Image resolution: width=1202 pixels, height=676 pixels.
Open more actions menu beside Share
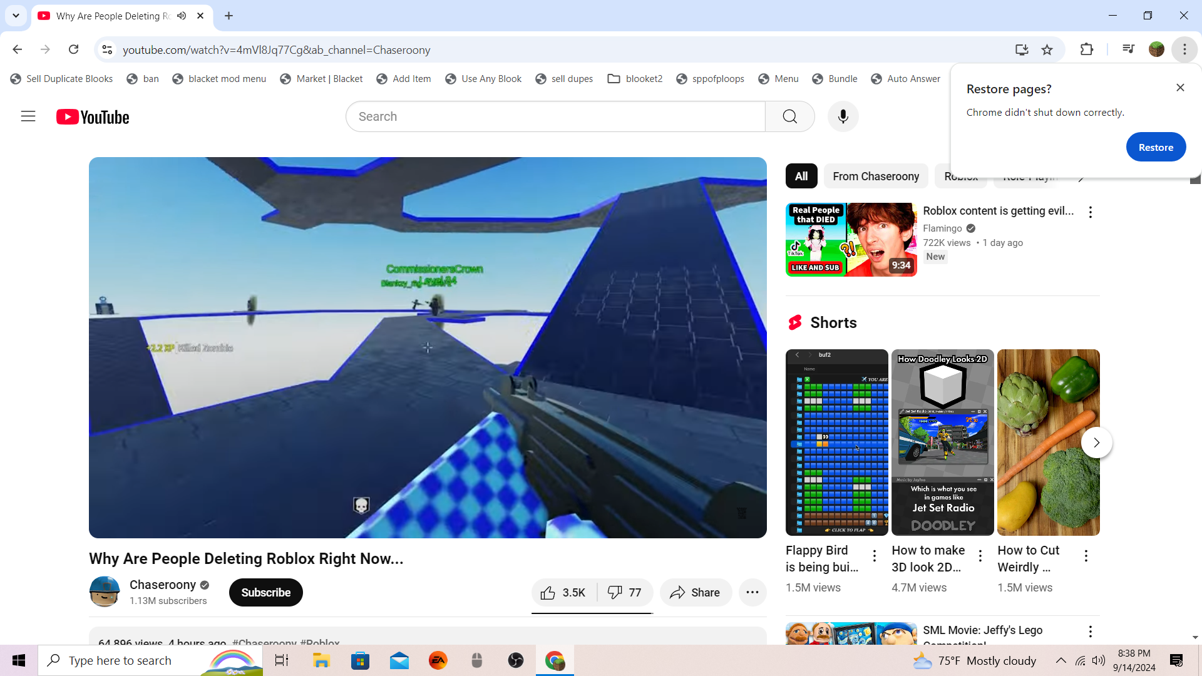pos(752,593)
